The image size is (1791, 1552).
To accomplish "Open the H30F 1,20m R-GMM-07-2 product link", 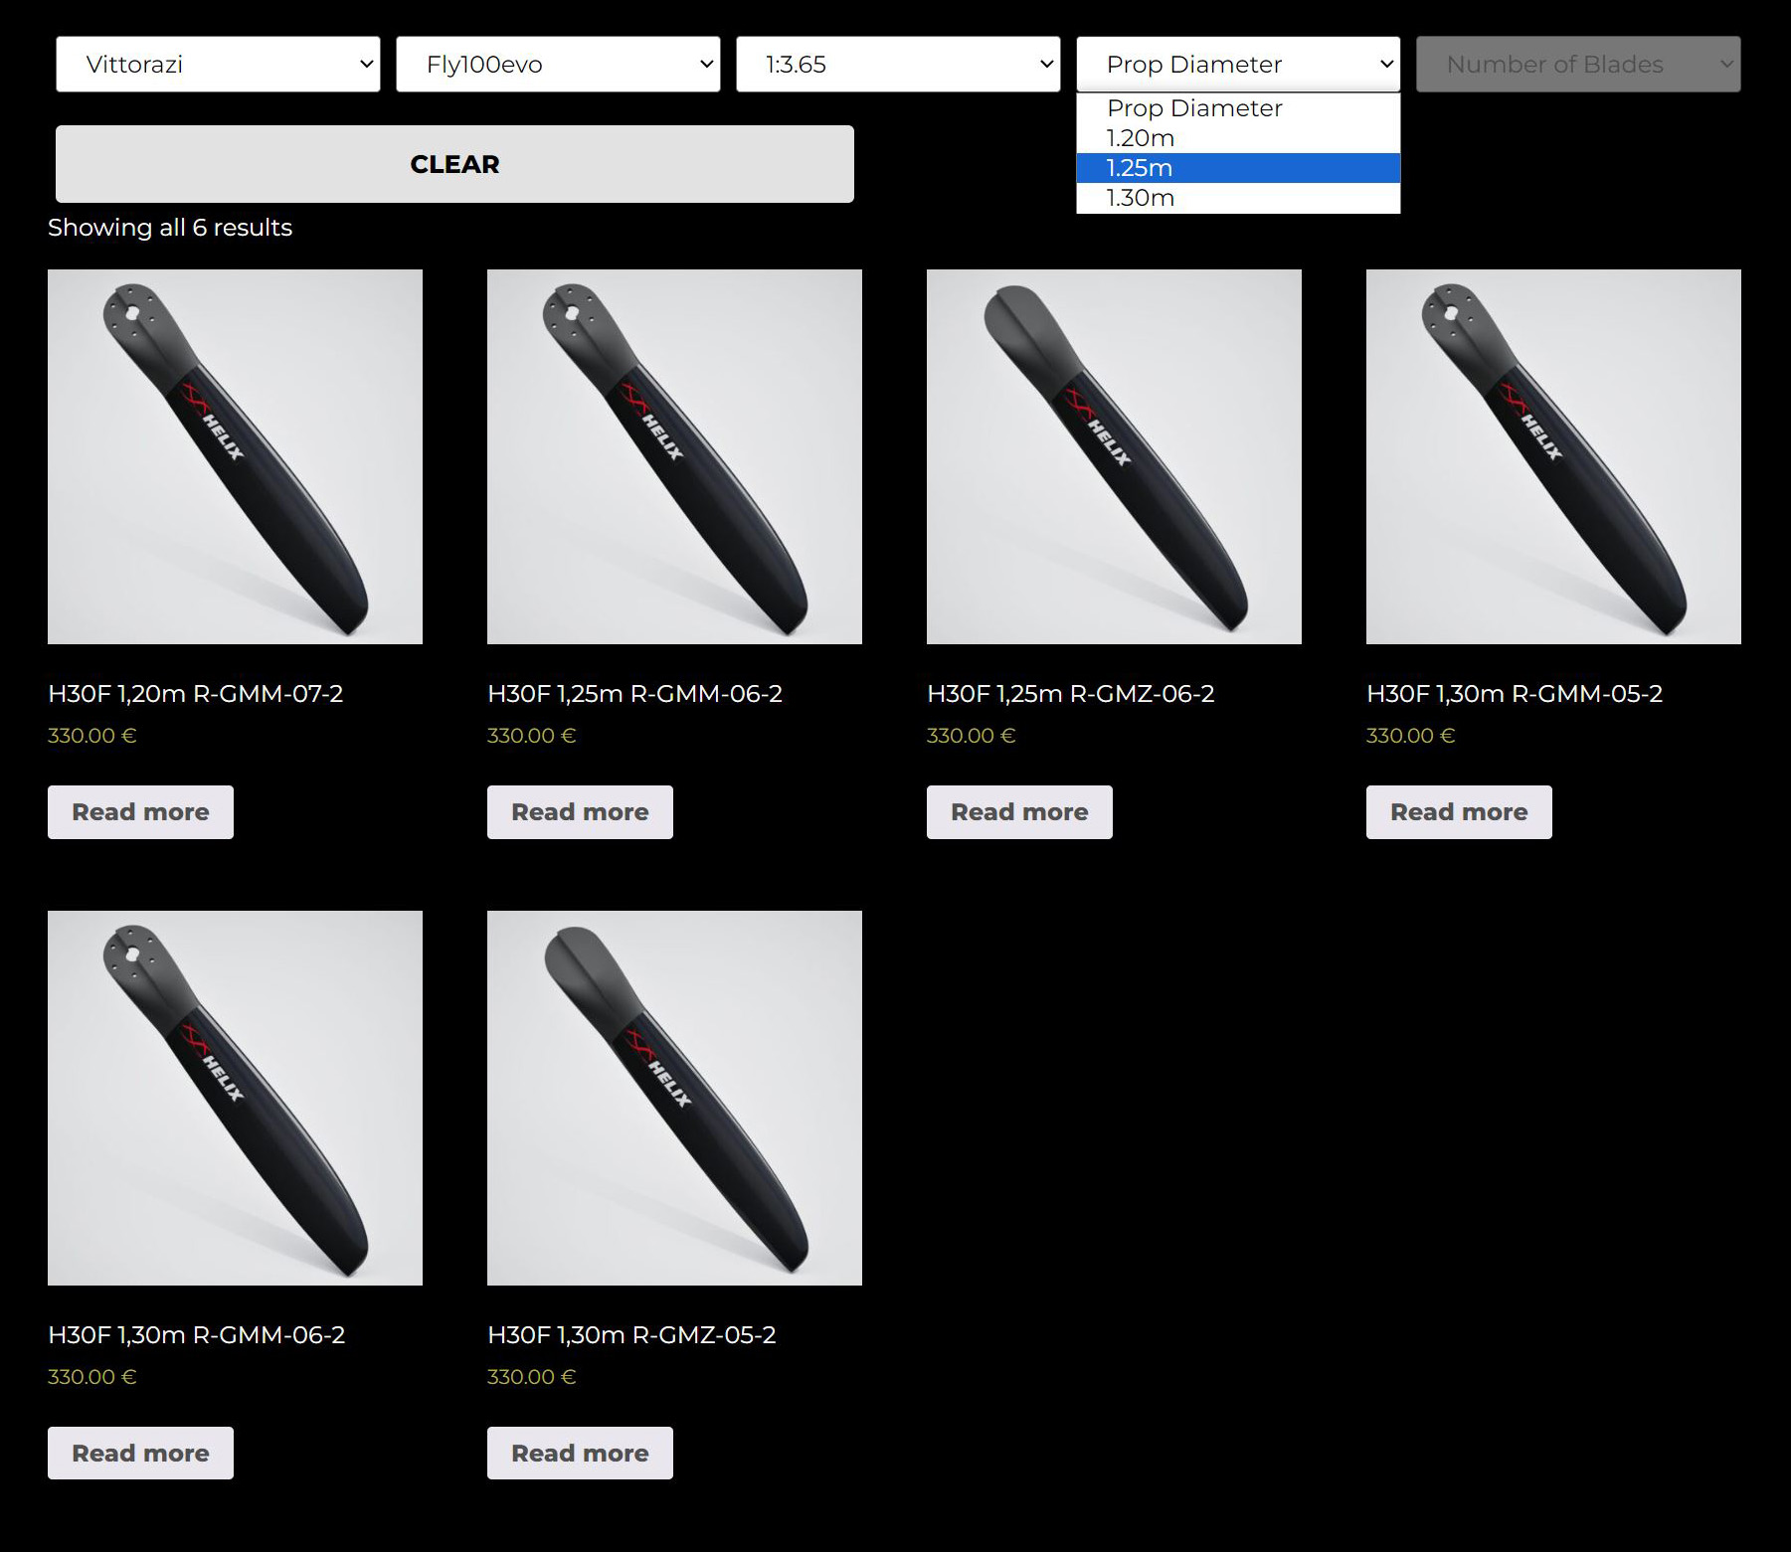I will pyautogui.click(x=196, y=693).
